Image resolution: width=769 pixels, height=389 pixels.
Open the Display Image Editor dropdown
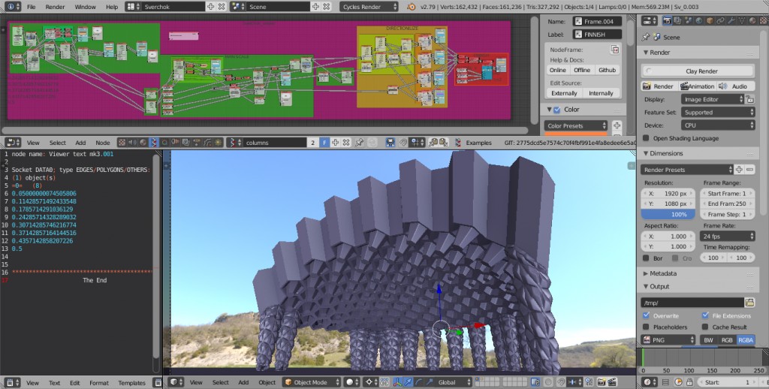(713, 99)
